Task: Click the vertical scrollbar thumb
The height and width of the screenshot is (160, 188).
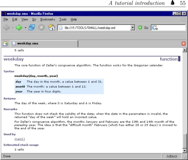Action: point(185,141)
